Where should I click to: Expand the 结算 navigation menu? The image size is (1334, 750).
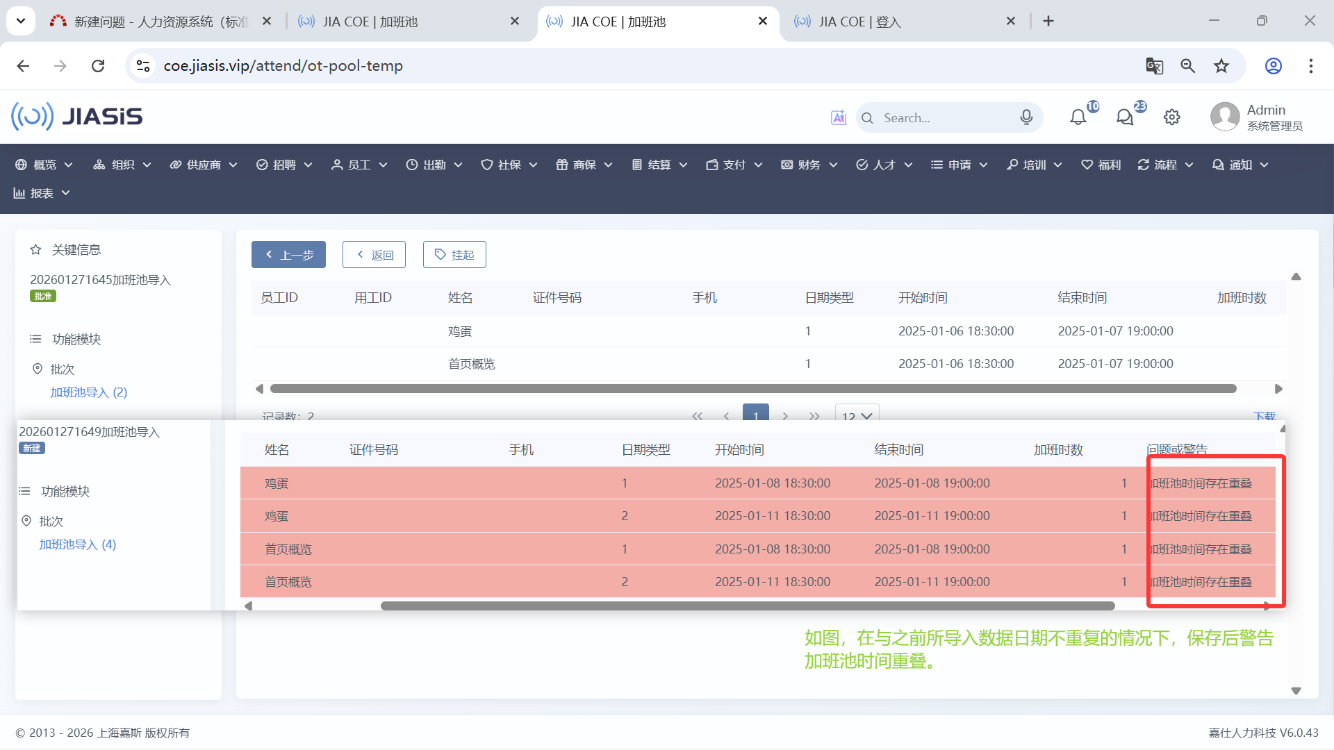pos(659,165)
